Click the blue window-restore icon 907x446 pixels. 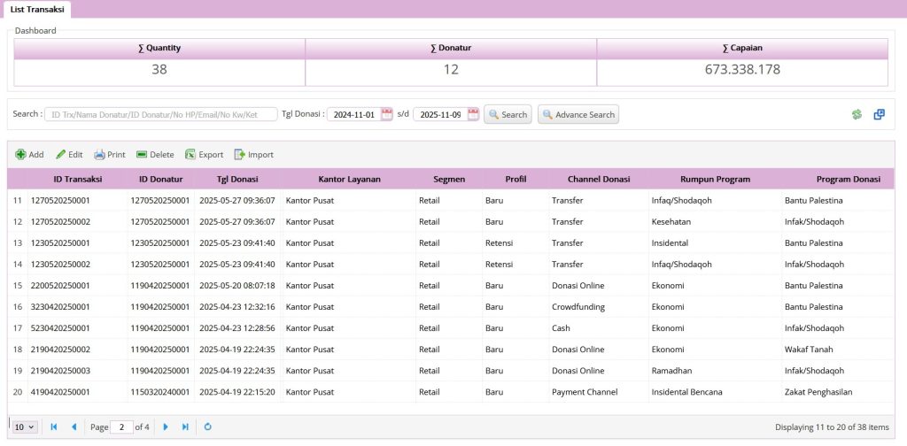click(x=879, y=114)
